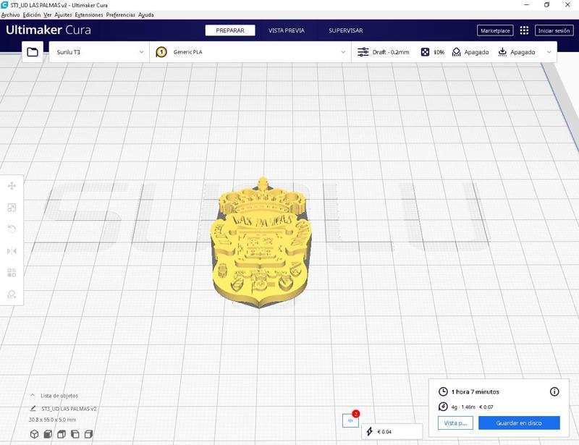The width and height of the screenshot is (579, 445).
Task: Collapse the Lista de objetos panel
Action: click(x=33, y=395)
